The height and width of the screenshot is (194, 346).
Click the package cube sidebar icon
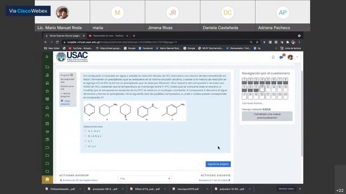click(x=47, y=140)
